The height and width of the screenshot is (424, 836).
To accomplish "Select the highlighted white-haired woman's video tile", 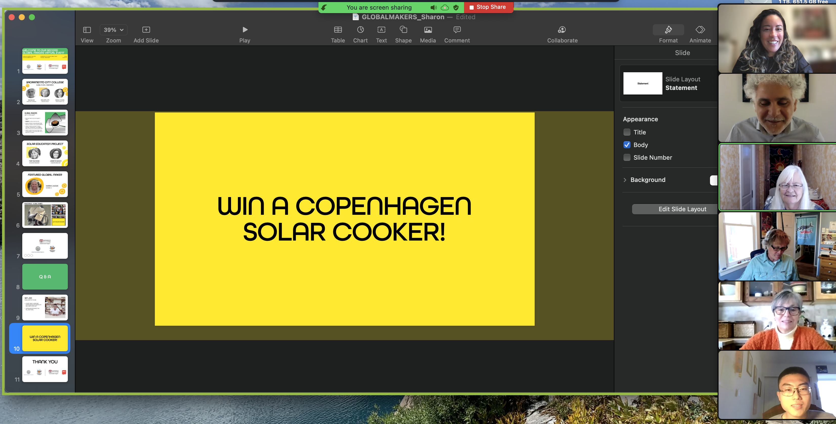I will point(778,177).
